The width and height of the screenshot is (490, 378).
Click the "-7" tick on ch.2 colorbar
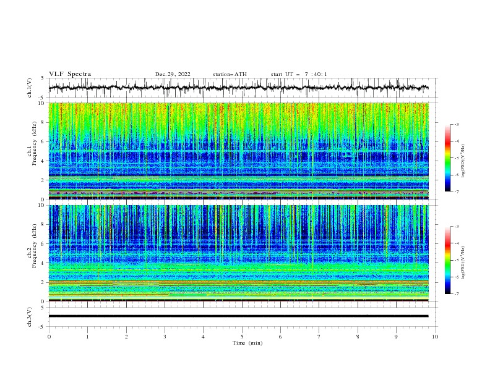pyautogui.click(x=456, y=293)
